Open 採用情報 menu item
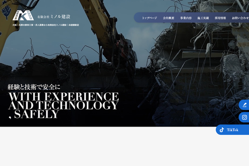This screenshot has width=249, height=166. tap(220, 18)
